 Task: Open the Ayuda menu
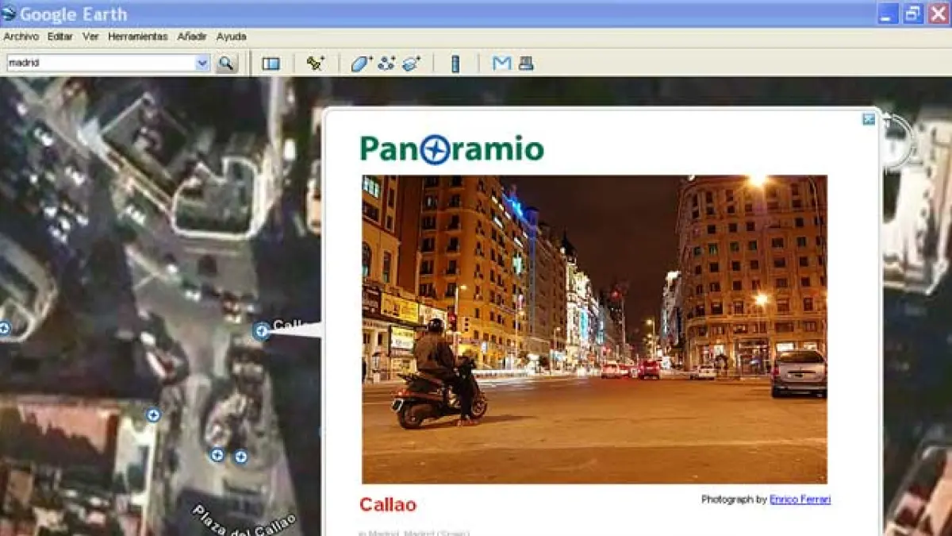tap(231, 37)
